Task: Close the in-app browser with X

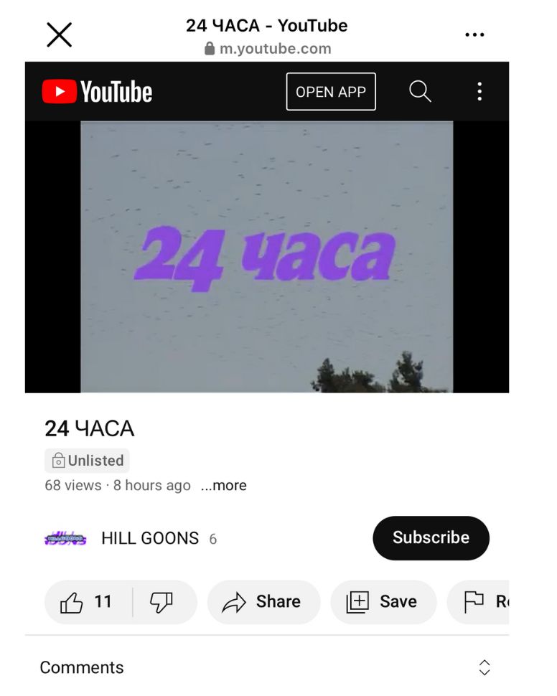Action: (59, 34)
